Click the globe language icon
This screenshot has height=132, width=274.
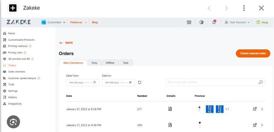(201, 22)
